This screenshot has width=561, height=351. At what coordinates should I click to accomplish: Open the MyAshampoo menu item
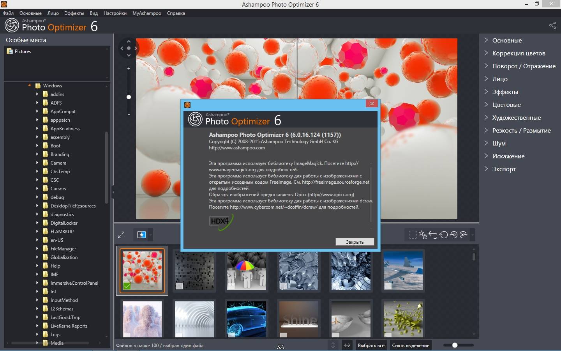point(146,13)
